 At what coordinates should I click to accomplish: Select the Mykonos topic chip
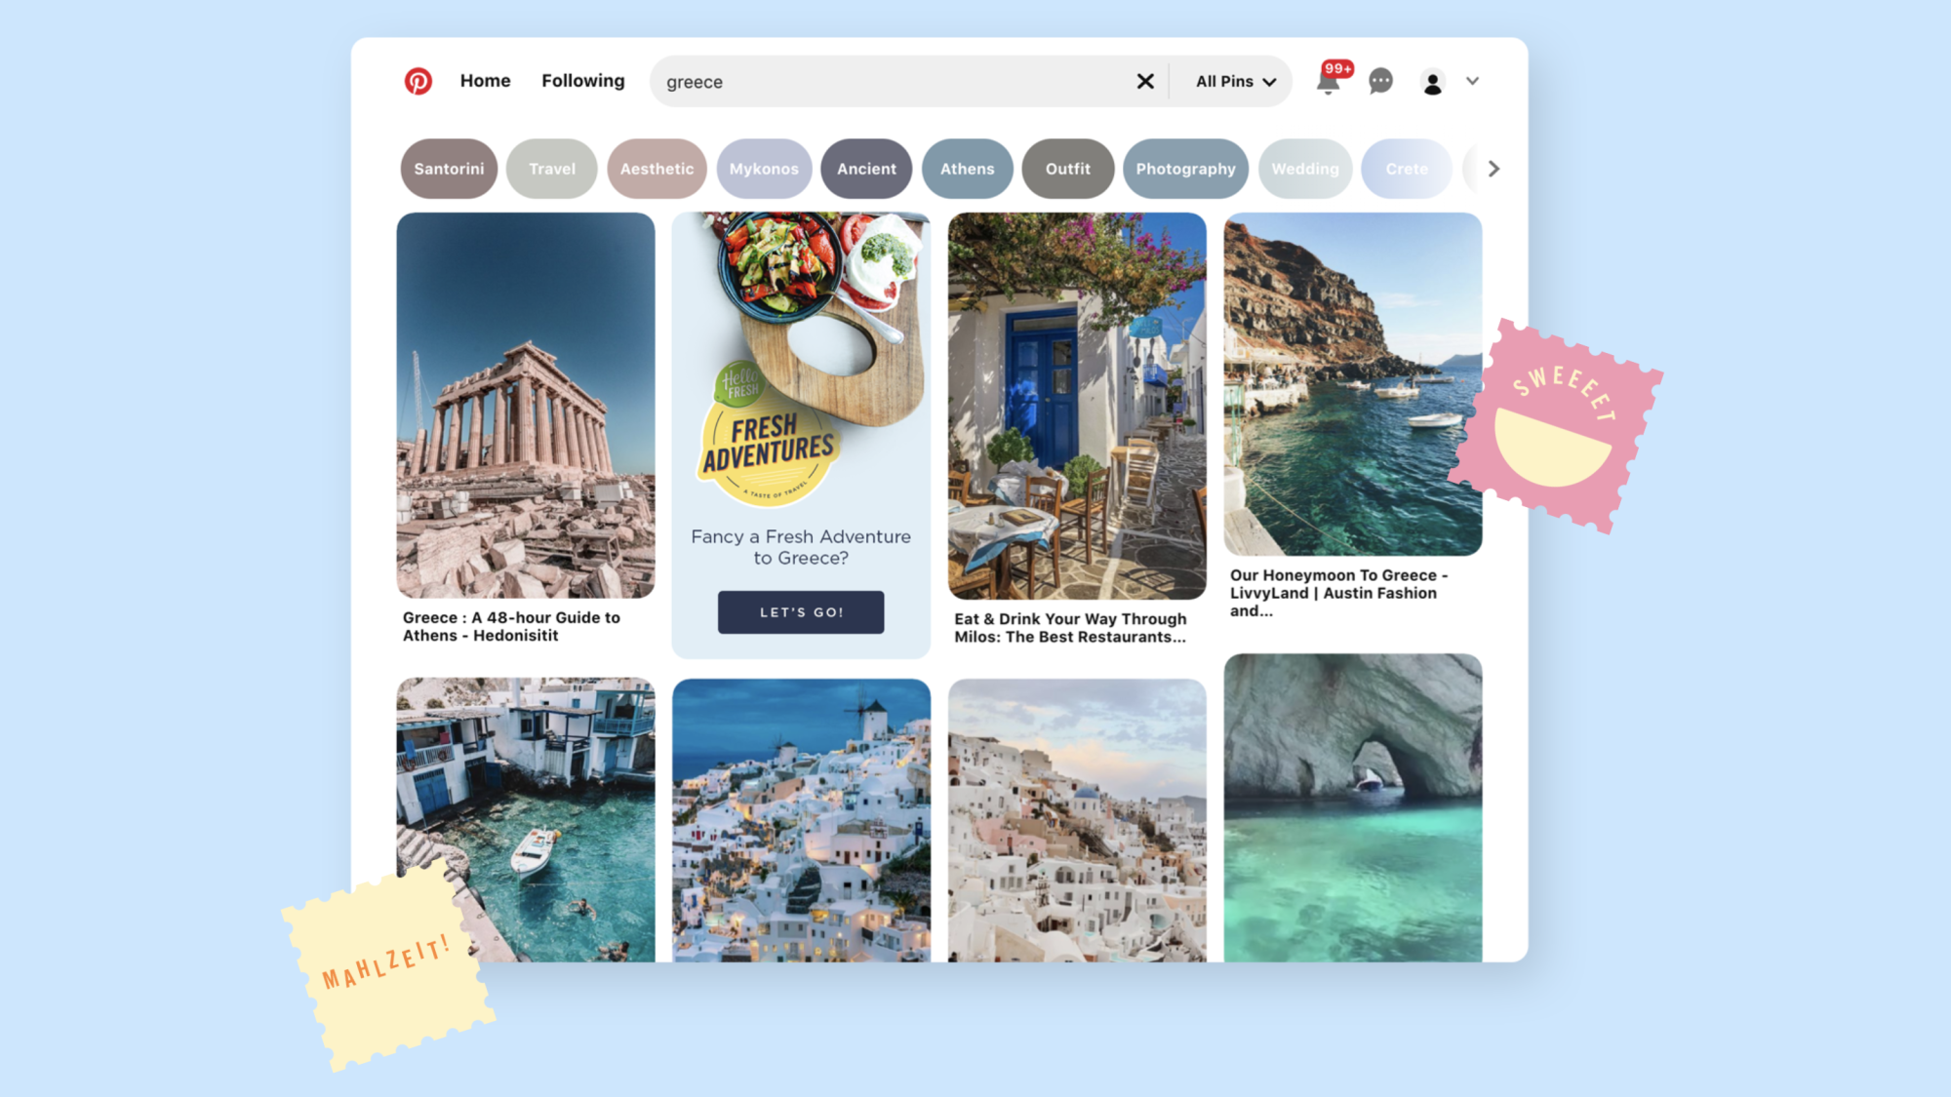tap(764, 169)
